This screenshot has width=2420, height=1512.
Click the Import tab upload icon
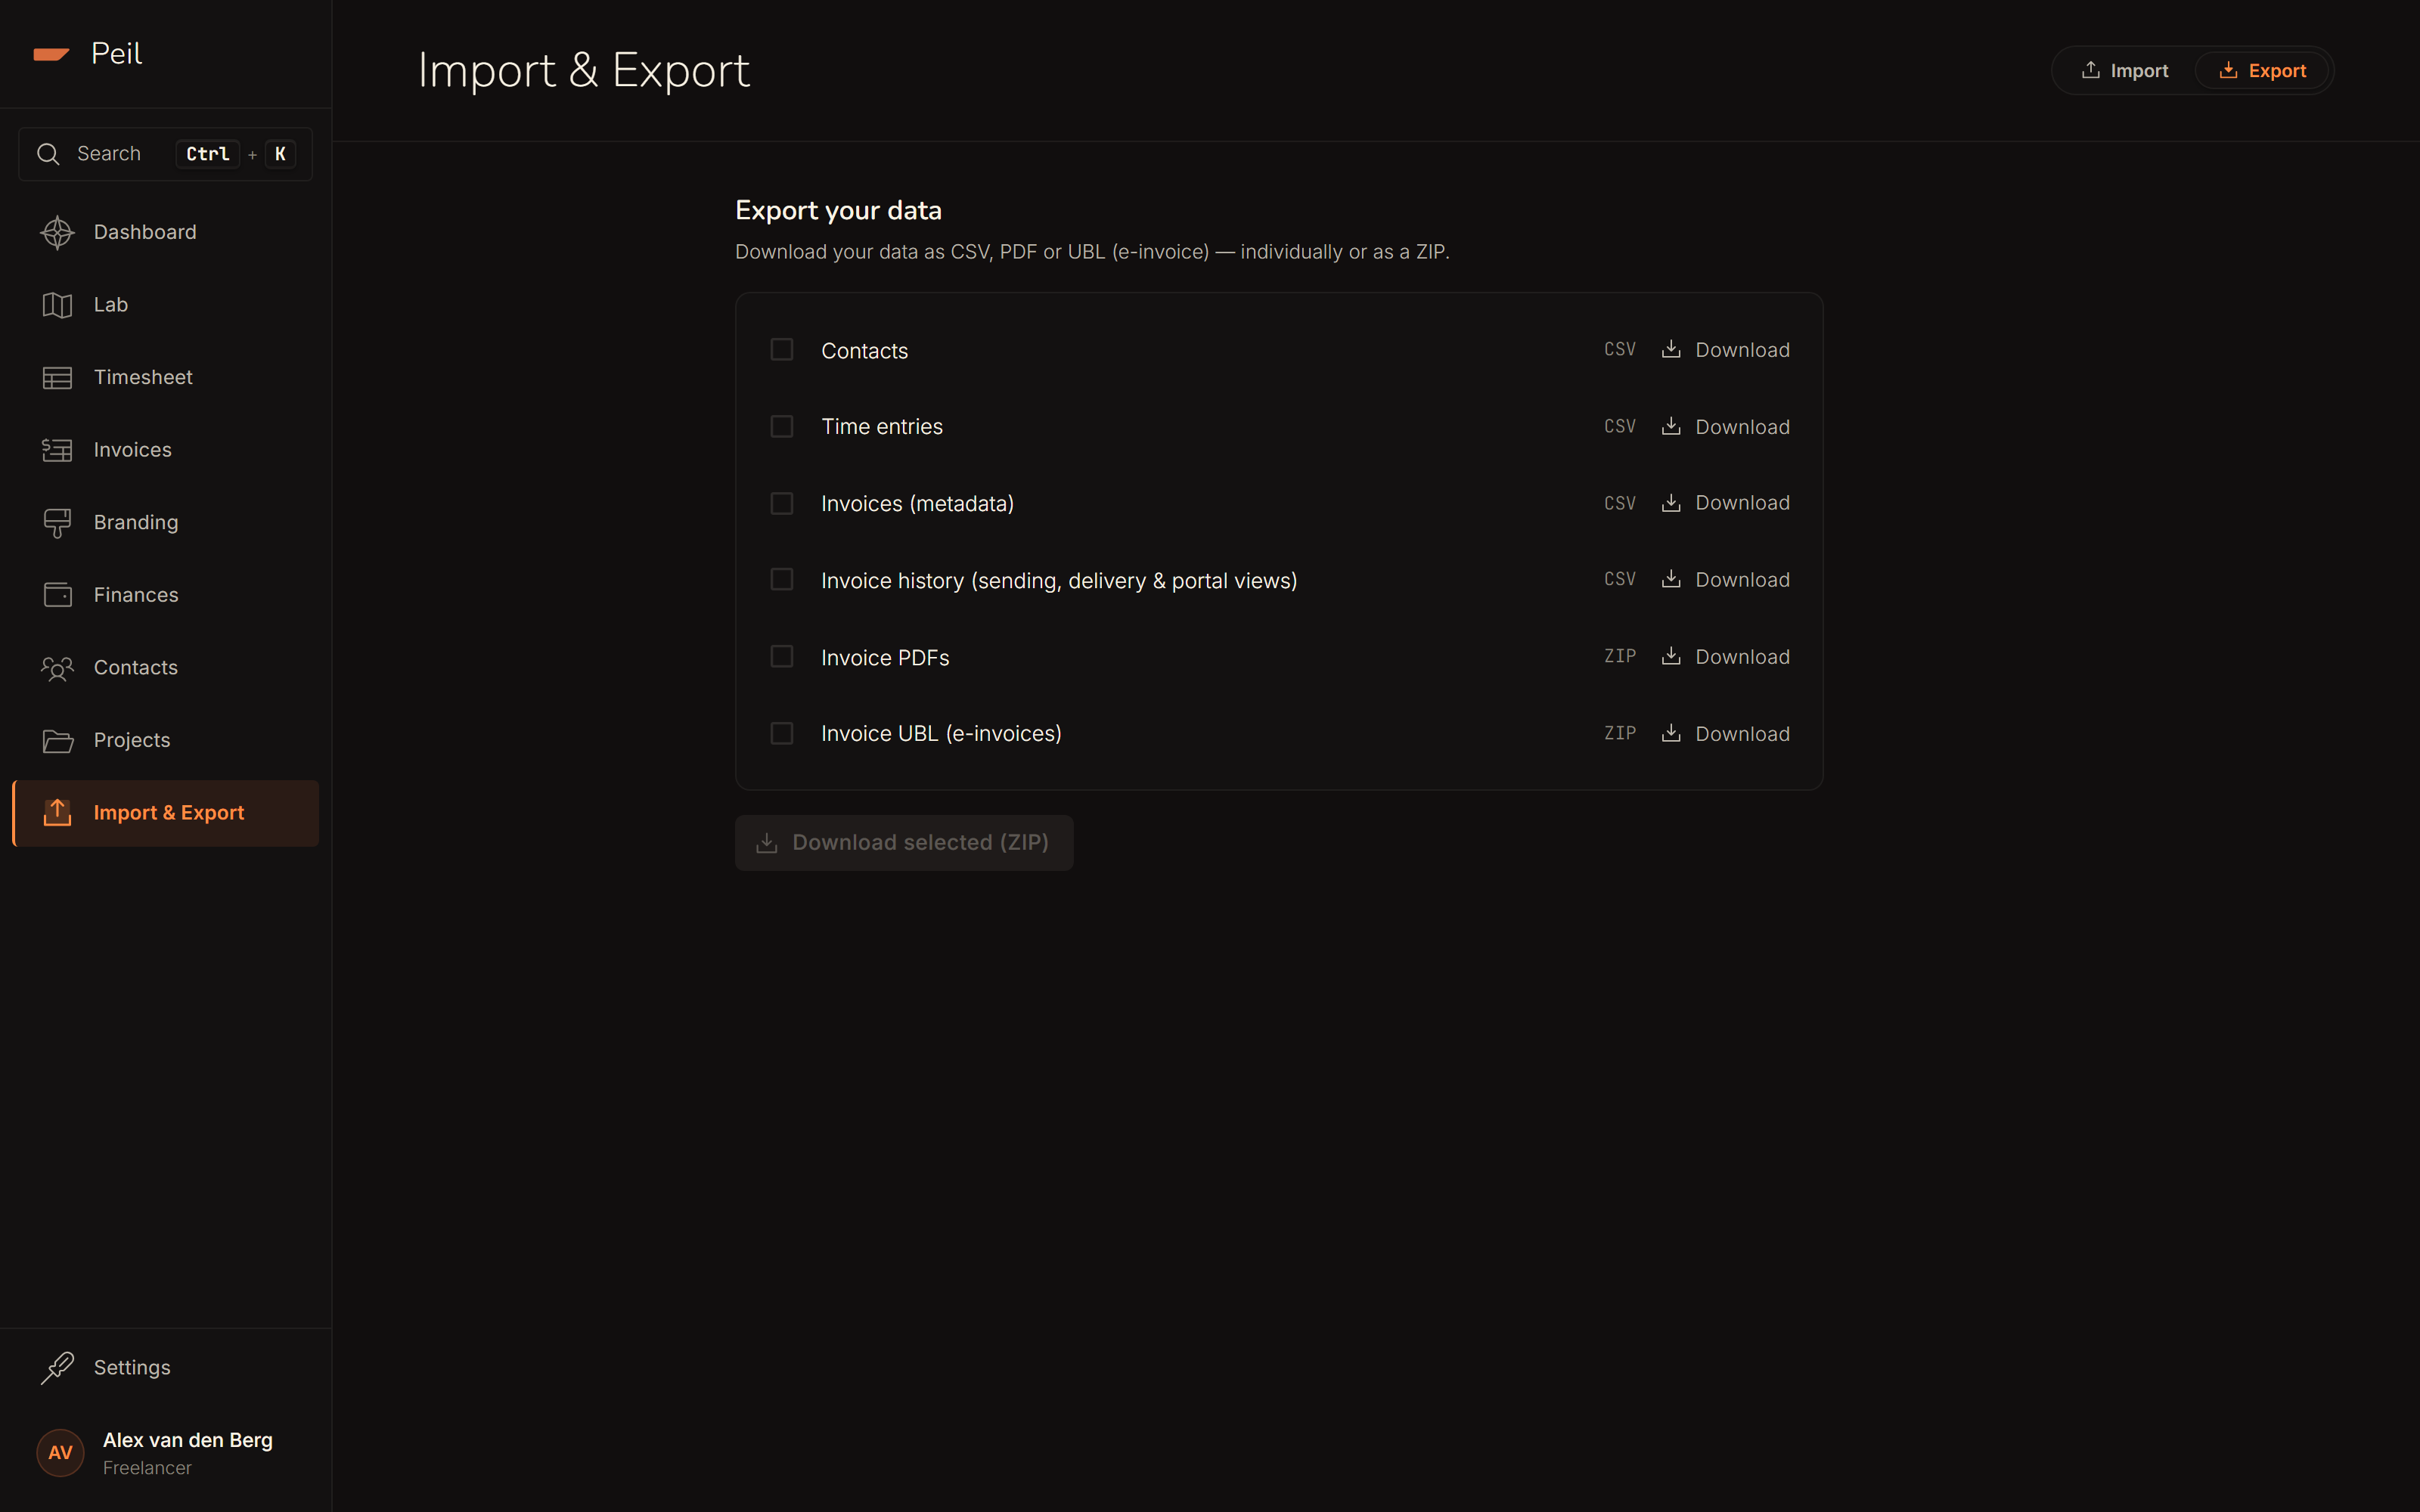2090,70
